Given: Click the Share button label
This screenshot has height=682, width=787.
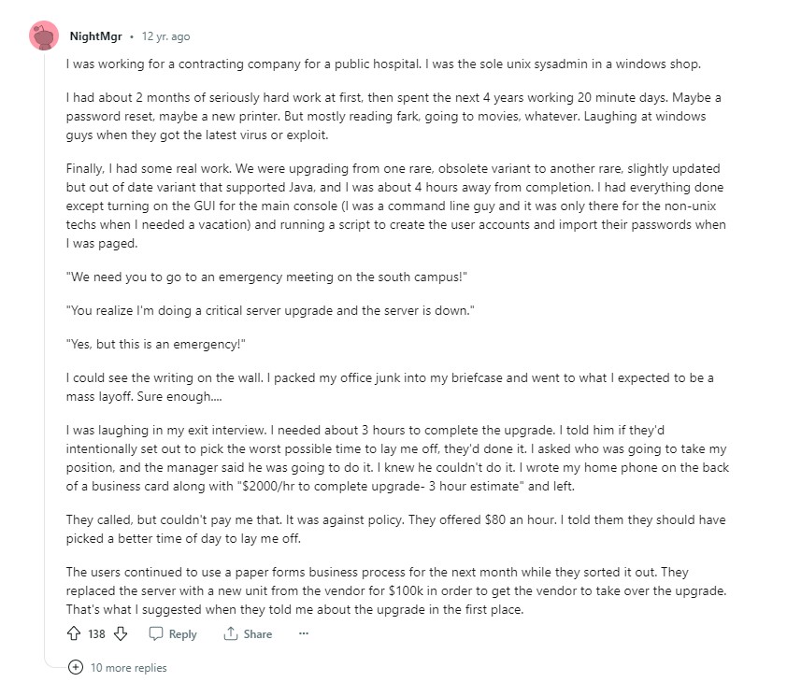Looking at the screenshot, I should click(257, 634).
